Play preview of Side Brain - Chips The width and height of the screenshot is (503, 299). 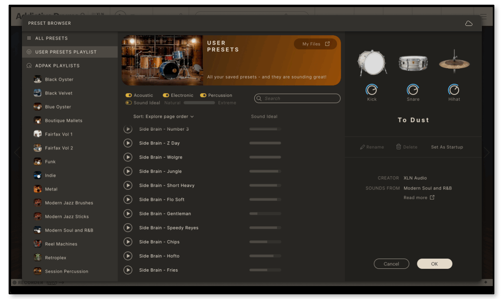pyautogui.click(x=128, y=242)
